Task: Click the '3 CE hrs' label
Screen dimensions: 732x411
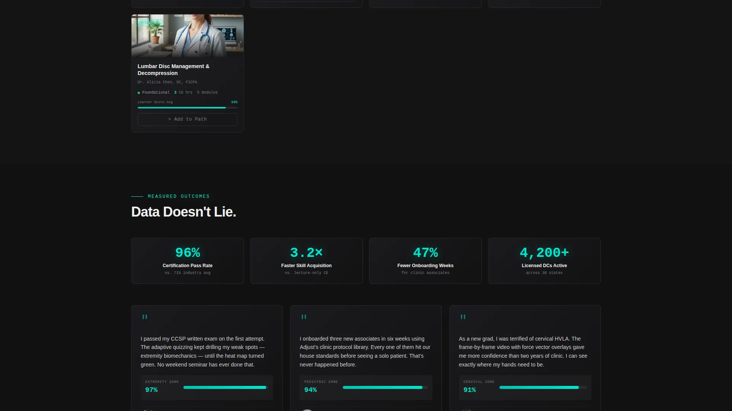Action: pos(183,92)
